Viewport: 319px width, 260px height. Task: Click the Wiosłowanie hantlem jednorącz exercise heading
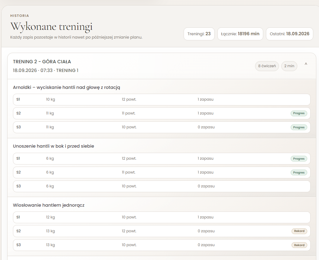click(49, 205)
